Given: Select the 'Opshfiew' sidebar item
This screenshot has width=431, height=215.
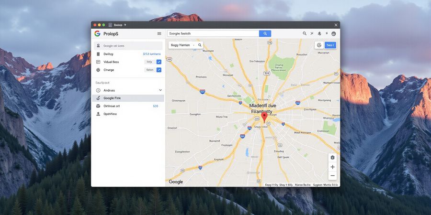Looking at the screenshot, I should click(x=128, y=114).
